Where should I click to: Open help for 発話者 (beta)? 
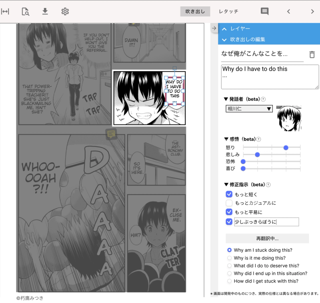pos(263,99)
